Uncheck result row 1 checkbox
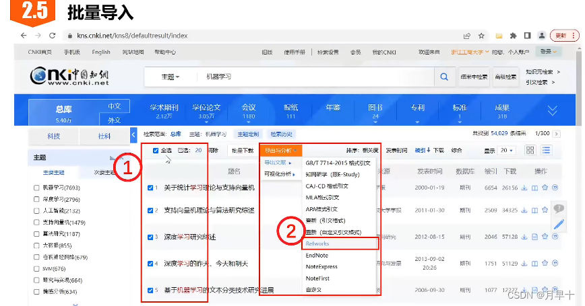585x306 pixels. pos(150,188)
